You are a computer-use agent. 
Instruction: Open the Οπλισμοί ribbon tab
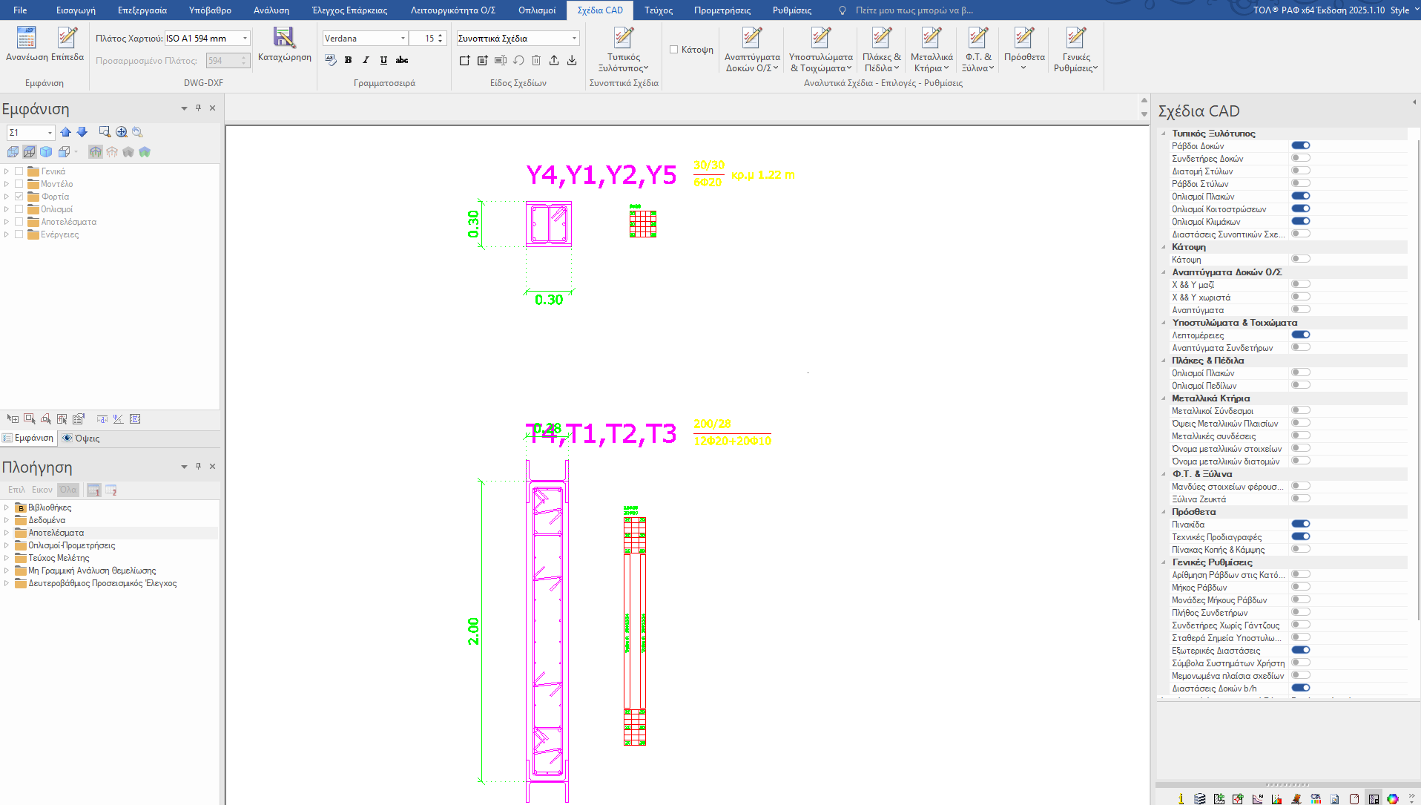pos(536,10)
